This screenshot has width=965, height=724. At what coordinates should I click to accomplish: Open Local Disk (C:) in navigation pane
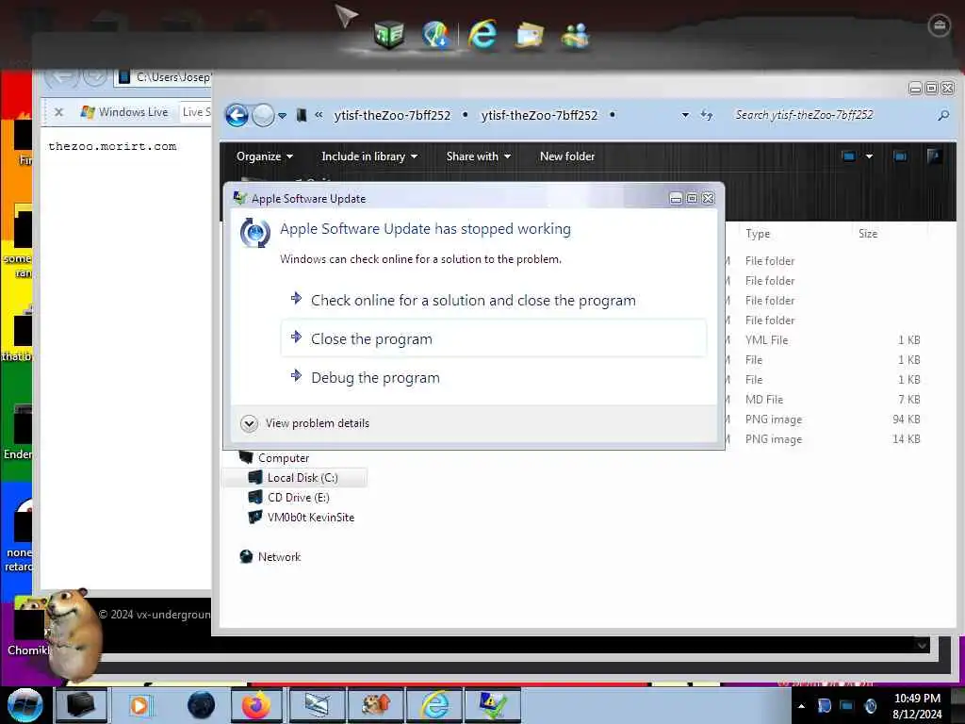pos(294,478)
